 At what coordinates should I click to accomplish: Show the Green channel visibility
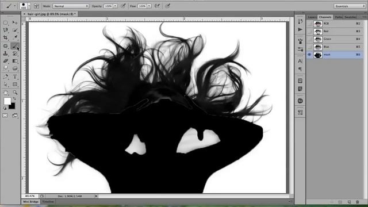(309, 39)
